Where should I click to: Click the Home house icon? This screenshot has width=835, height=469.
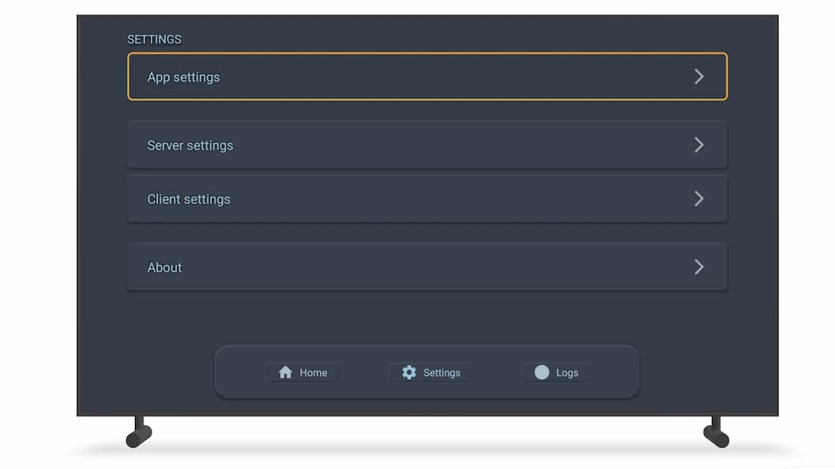tap(286, 372)
